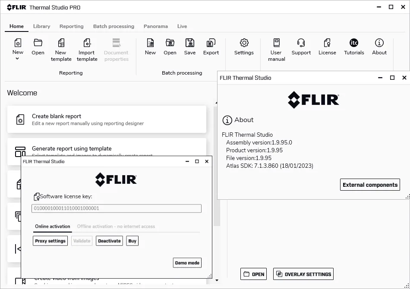
Task: Switch to the Panorama tab
Action: point(155,26)
